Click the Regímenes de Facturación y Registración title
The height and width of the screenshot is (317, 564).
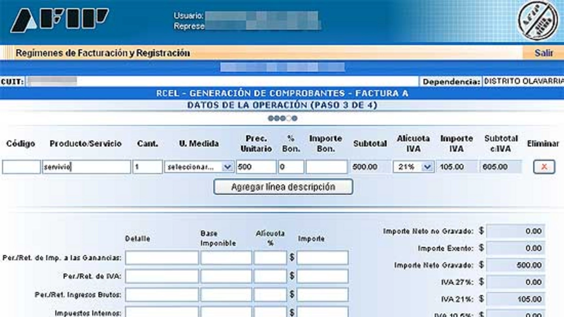point(103,53)
